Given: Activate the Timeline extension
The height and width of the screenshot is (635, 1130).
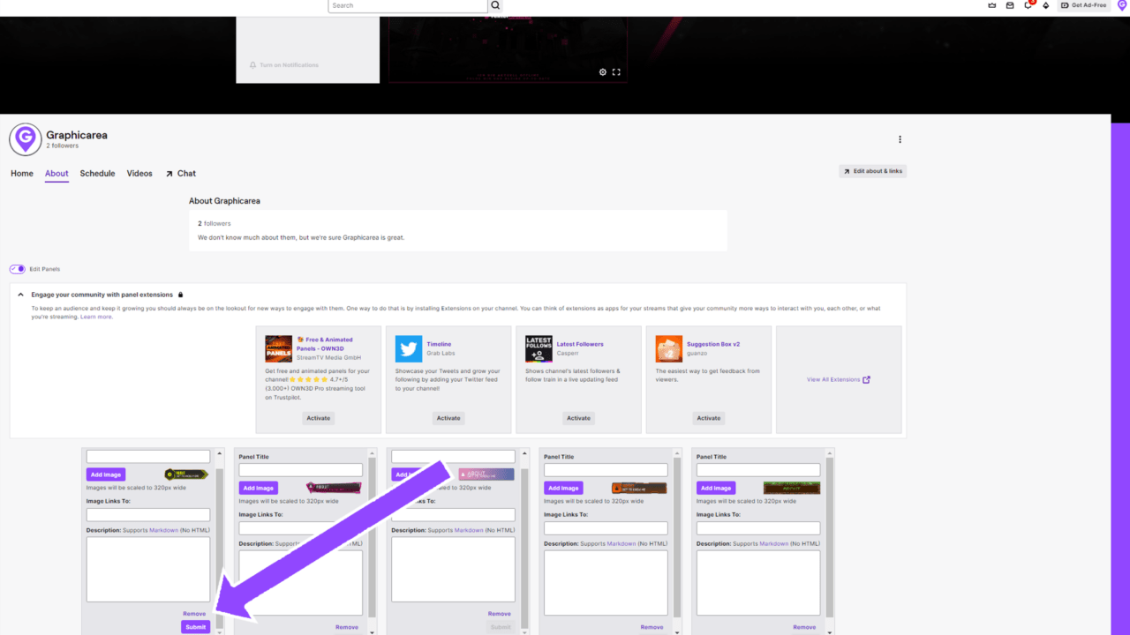Looking at the screenshot, I should (448, 417).
